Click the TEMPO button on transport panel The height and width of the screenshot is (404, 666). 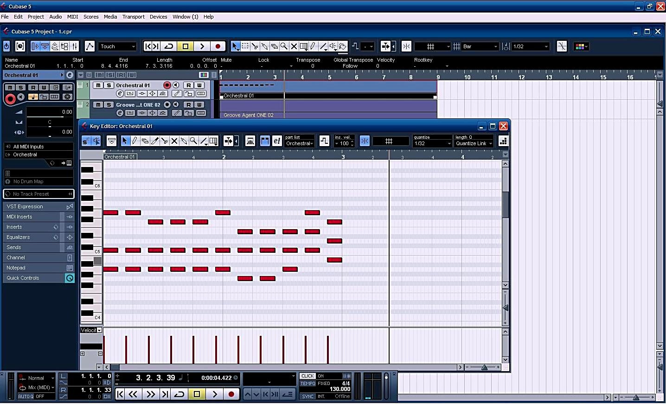(307, 384)
